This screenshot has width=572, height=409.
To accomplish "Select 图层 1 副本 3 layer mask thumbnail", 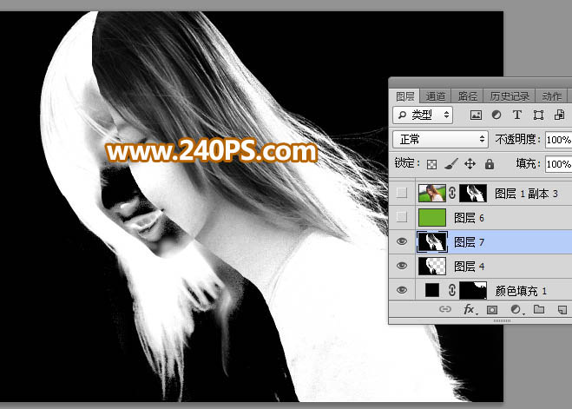I will click(x=473, y=193).
